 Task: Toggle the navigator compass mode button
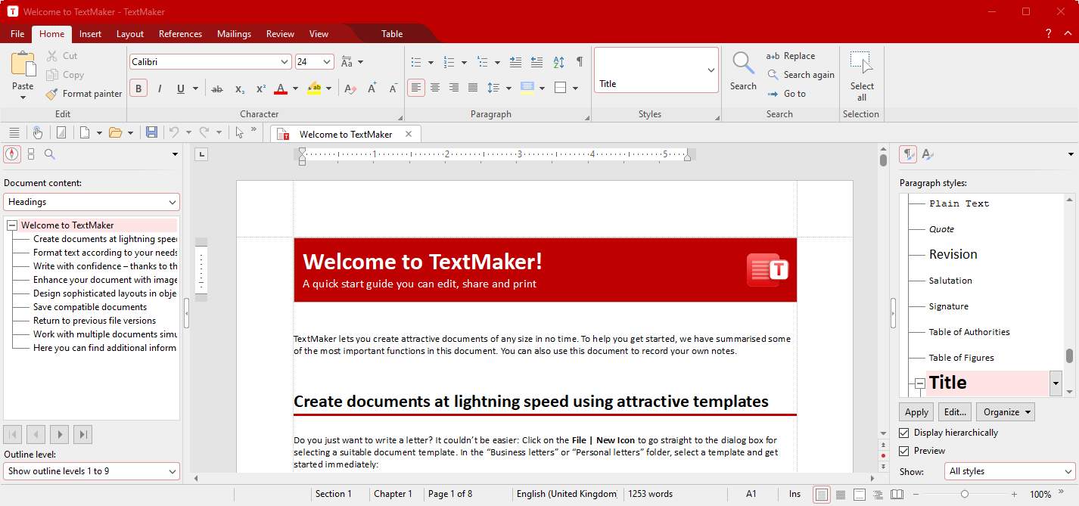[x=11, y=154]
